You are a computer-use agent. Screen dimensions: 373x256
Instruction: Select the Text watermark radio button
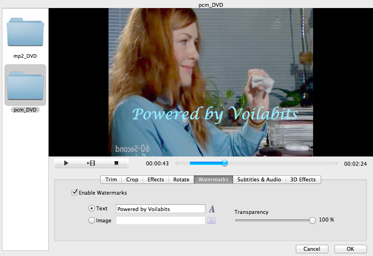tap(92, 209)
